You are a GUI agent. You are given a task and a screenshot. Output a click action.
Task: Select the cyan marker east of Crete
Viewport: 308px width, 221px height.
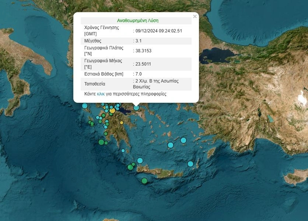click(x=190, y=164)
